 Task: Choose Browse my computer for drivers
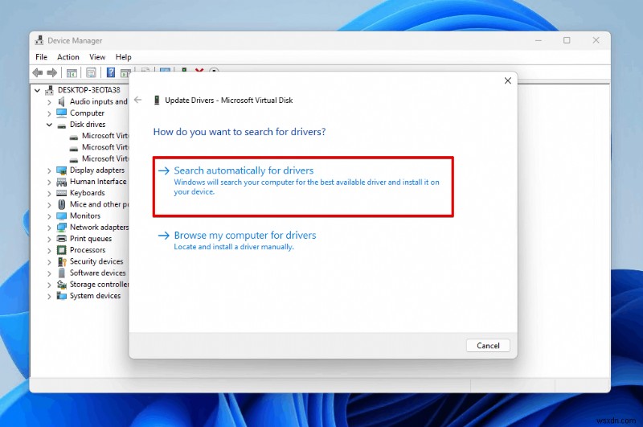pos(237,240)
